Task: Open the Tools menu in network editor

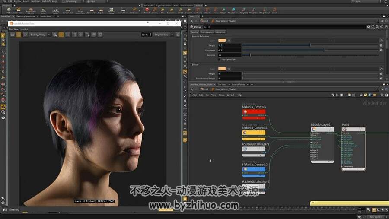Action: pyautogui.click(x=222, y=95)
